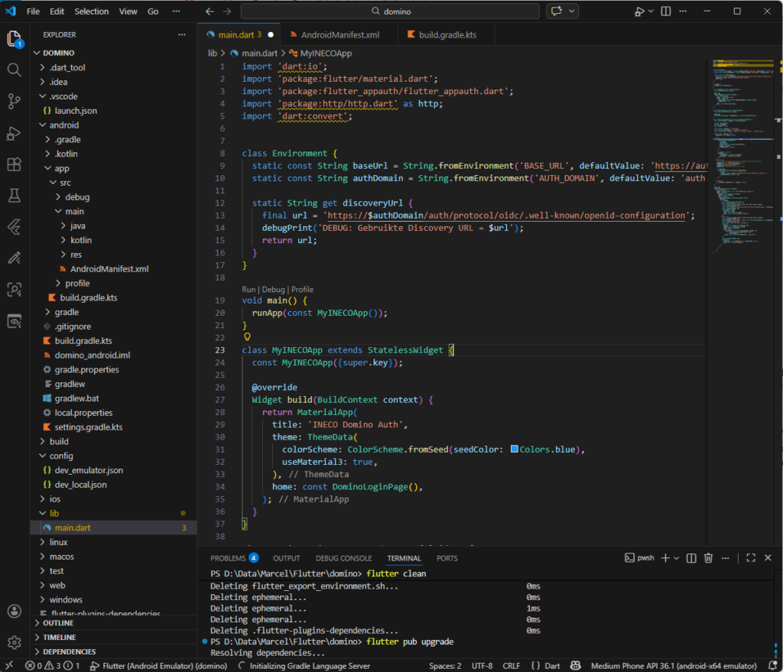Screen dimensions: 783x672
Task: Open the run or debug dropdown arrow
Action: [x=651, y=11]
